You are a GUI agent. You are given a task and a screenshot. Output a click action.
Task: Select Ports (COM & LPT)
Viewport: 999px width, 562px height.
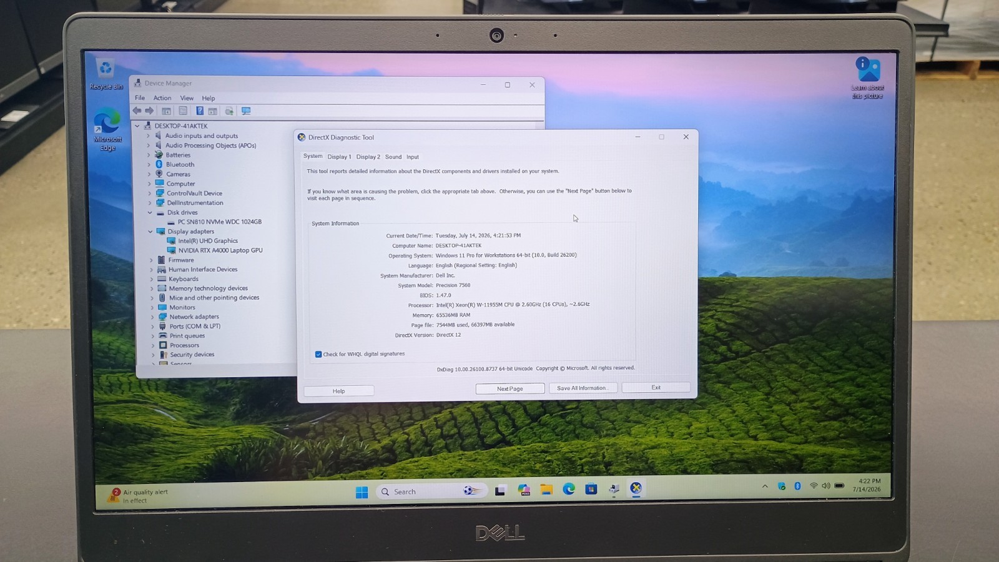pos(195,326)
